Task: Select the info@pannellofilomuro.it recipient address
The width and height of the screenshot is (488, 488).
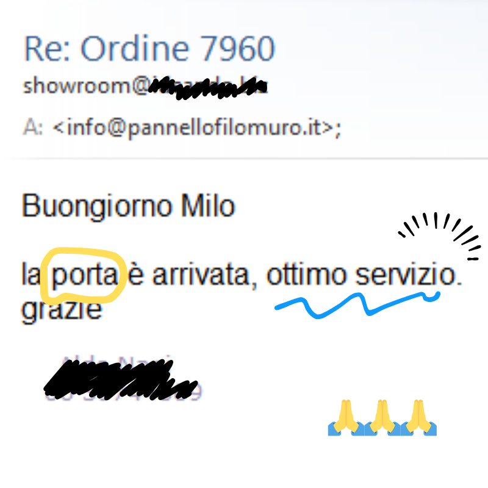Action: click(197, 127)
